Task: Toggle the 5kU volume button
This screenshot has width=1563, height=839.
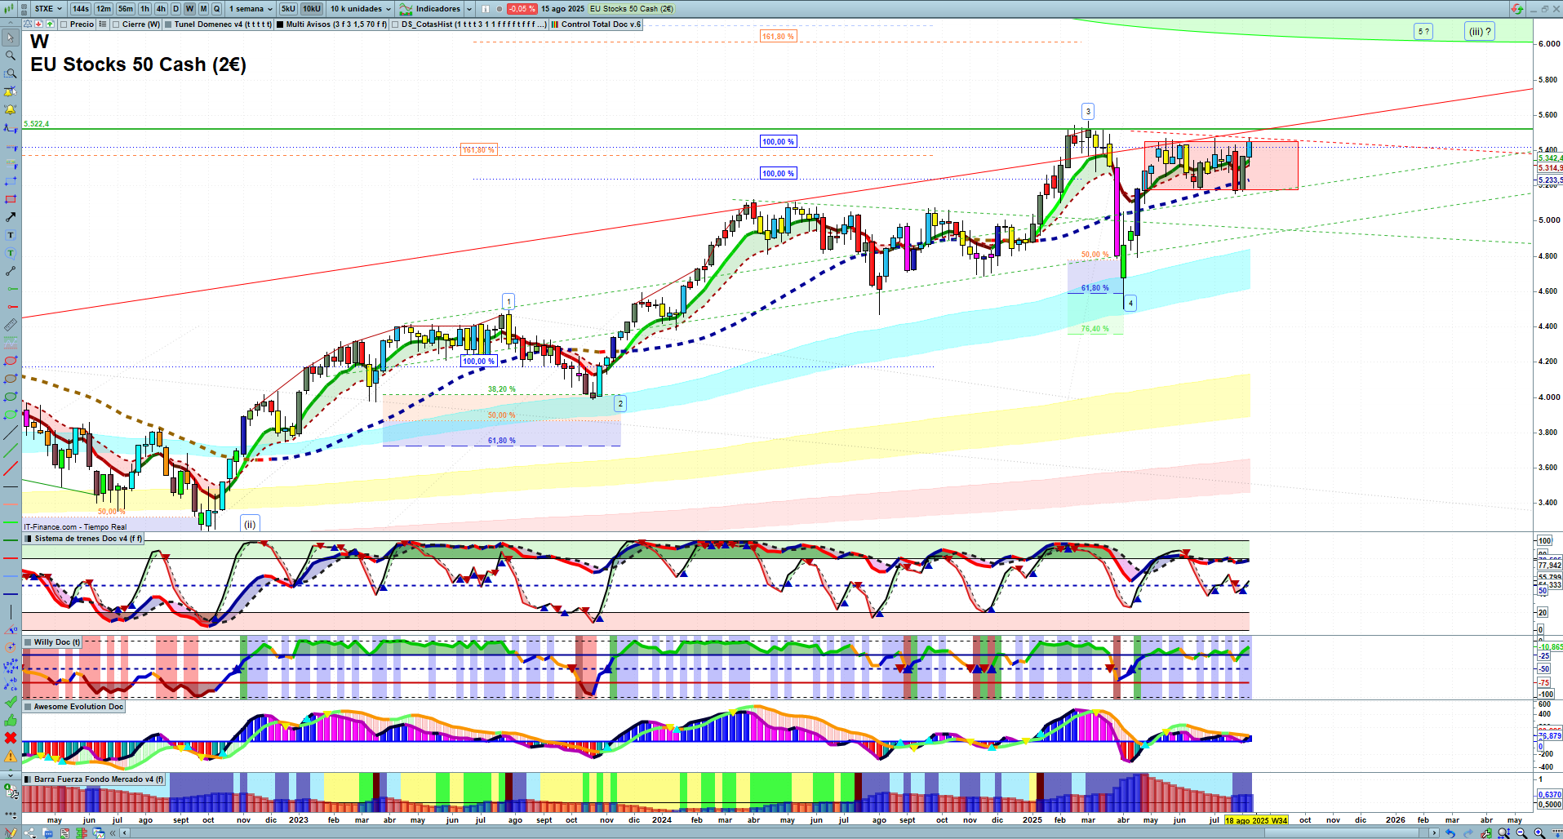Action: pos(288,9)
